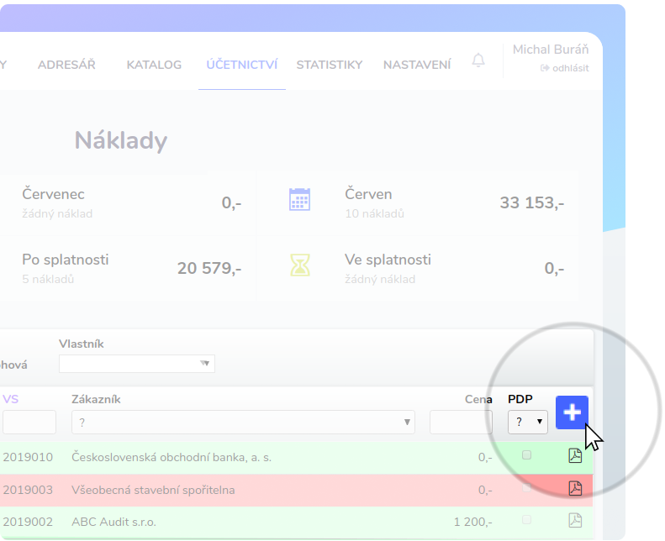Click VS number 2019003
This screenshot has height=541, width=665.
click(28, 490)
